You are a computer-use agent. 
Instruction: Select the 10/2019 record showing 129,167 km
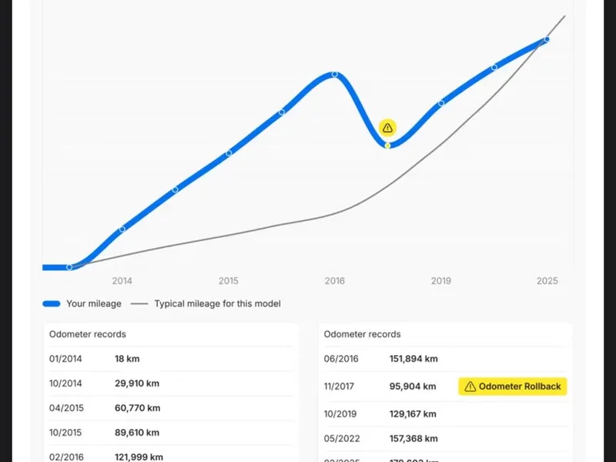pyautogui.click(x=445, y=414)
